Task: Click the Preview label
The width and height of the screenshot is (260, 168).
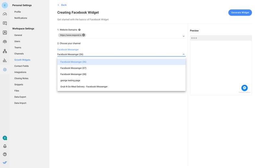Action: (194, 30)
